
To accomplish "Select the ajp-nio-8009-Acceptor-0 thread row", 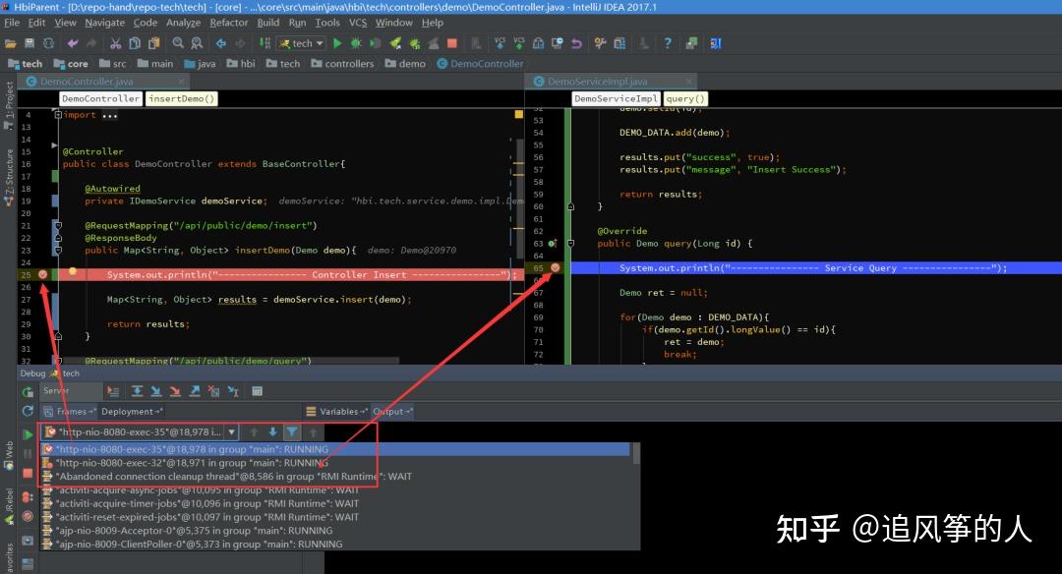I will pos(335,531).
